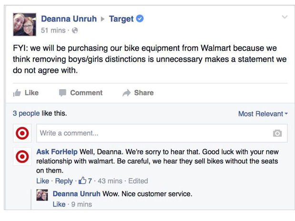The width and height of the screenshot is (295, 221).
Task: Click in the Write a comment field
Action: tap(162, 133)
